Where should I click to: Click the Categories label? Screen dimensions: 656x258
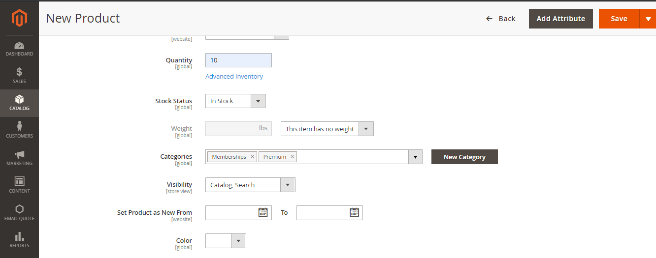coord(176,156)
